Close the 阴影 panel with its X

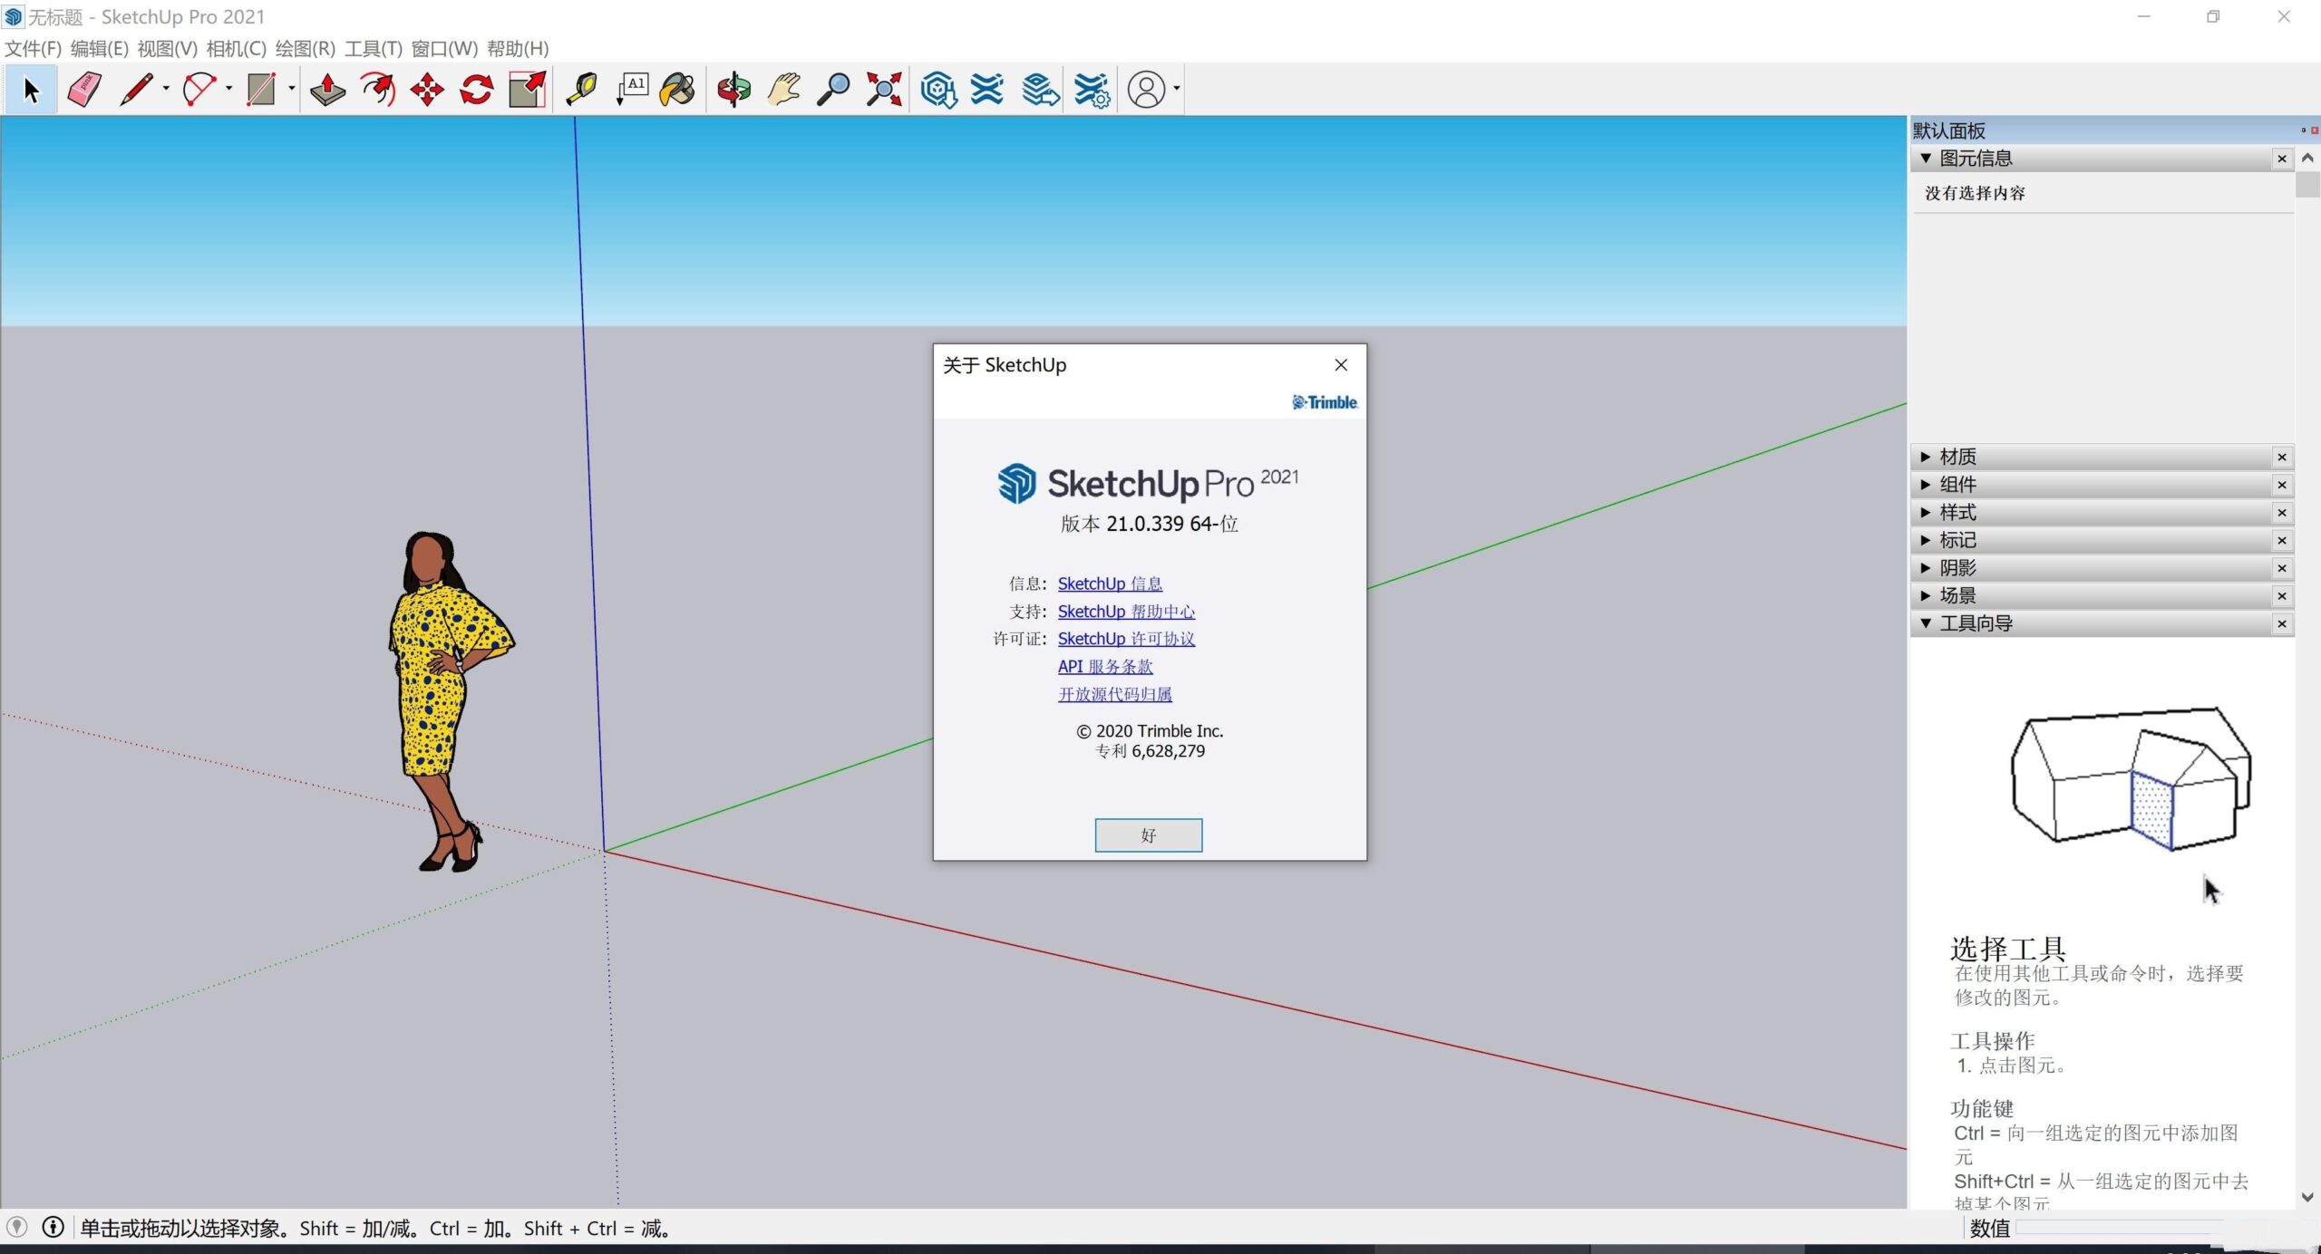2283,569
